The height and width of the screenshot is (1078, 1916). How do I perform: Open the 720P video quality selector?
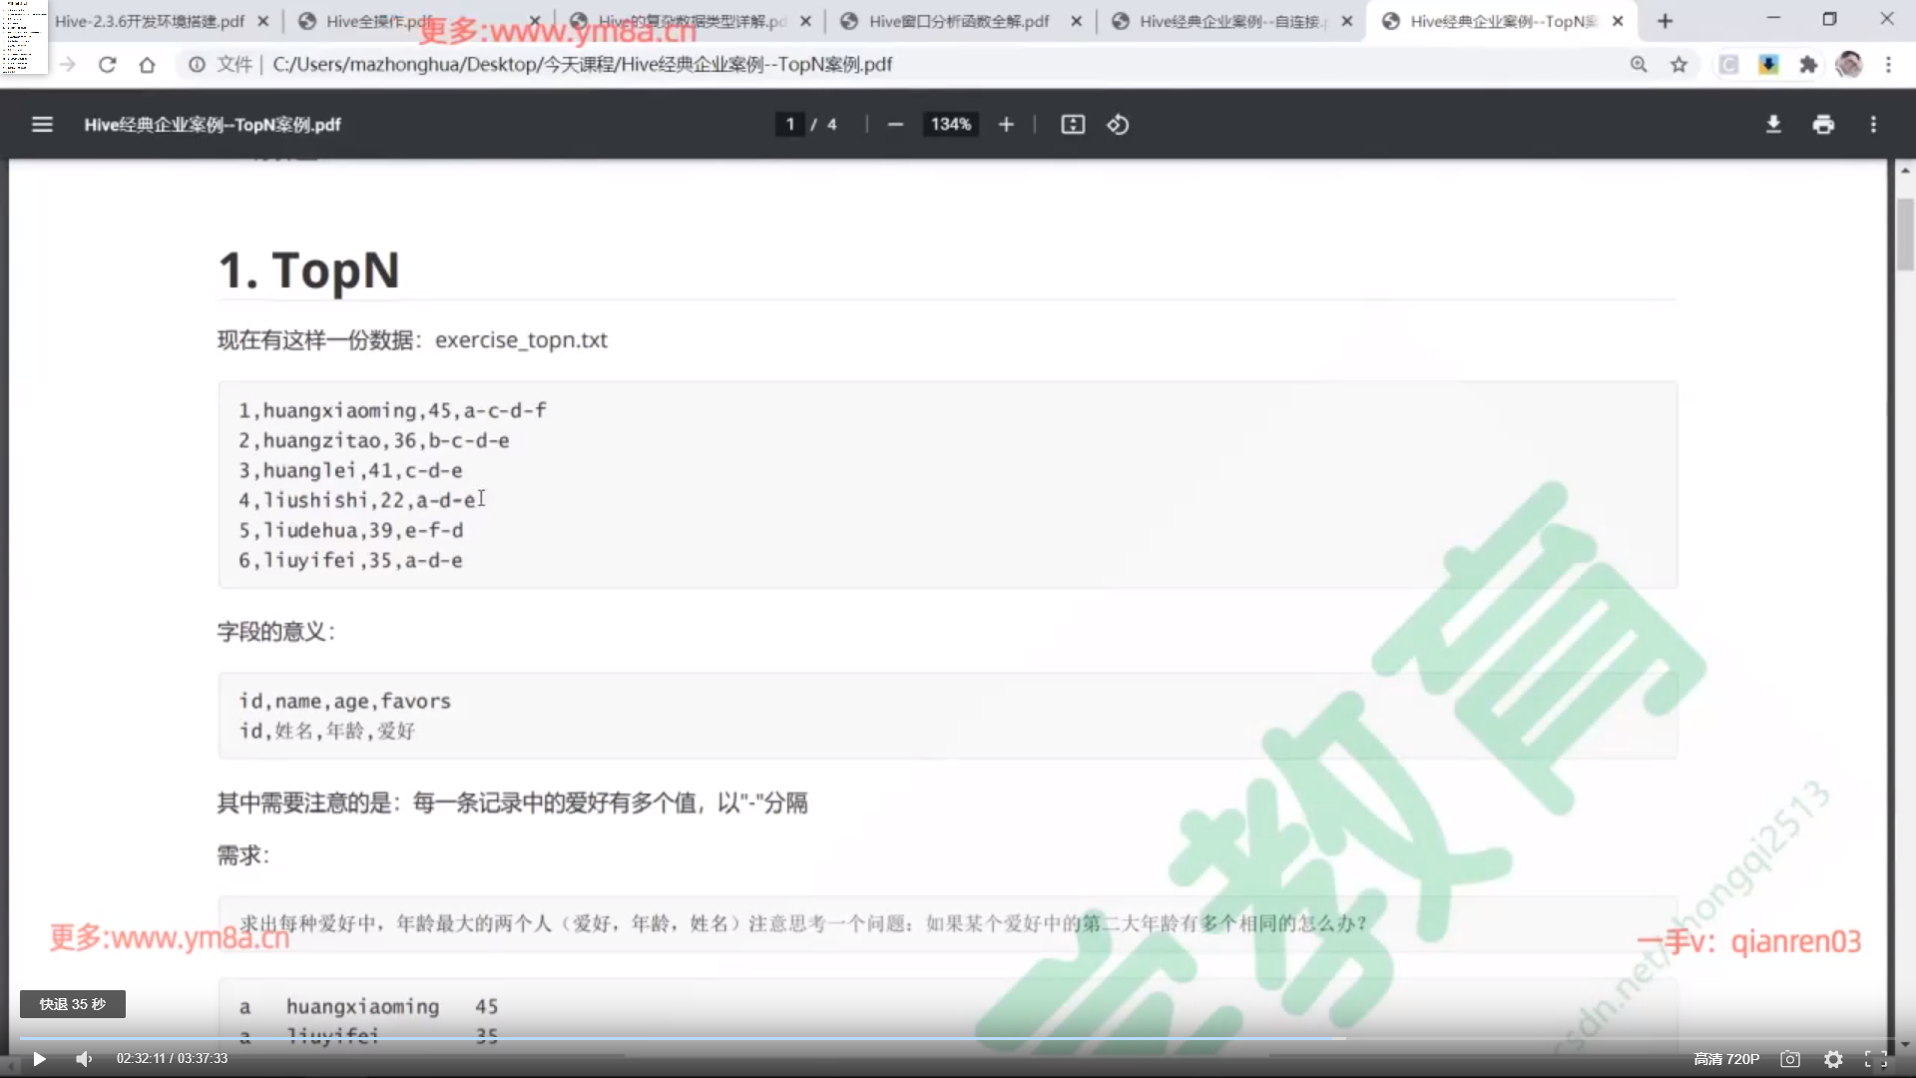click(x=1726, y=1059)
